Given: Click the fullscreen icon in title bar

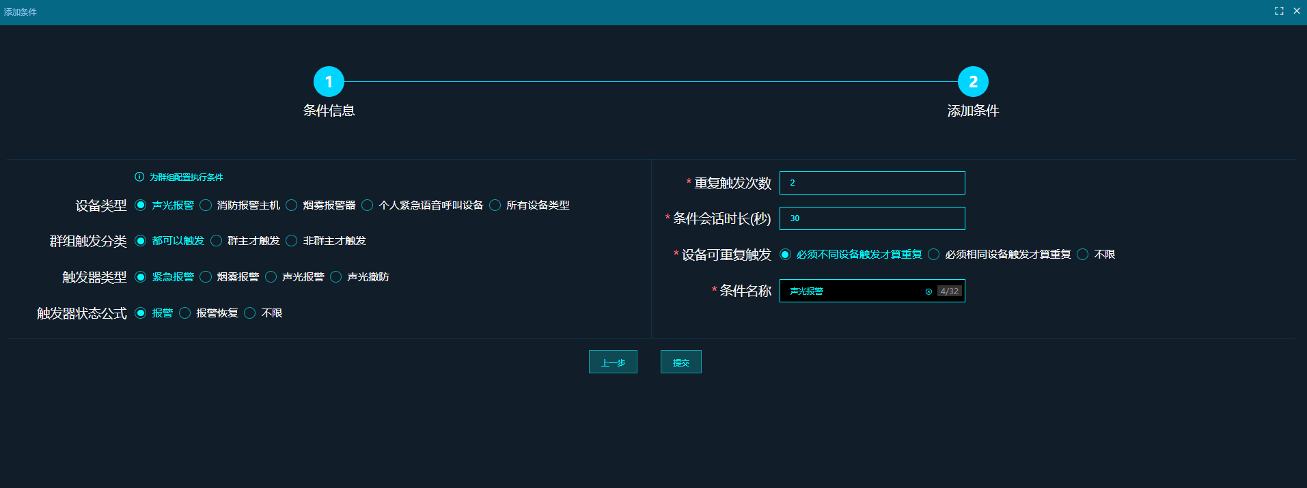Looking at the screenshot, I should click(1279, 11).
